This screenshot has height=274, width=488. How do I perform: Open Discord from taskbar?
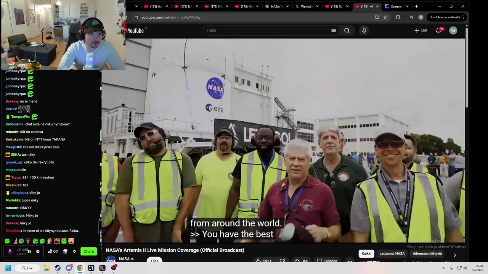(69, 268)
